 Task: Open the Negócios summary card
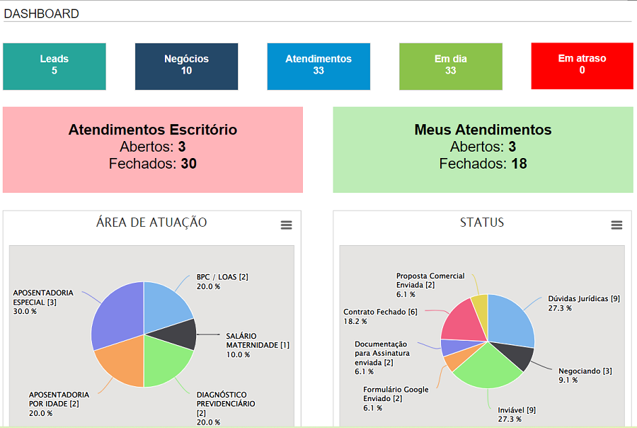tap(186, 66)
